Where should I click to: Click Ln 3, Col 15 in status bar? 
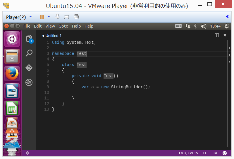coord(188,153)
